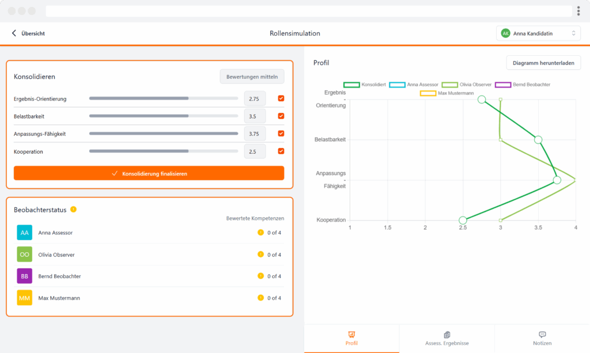Click the Kooperation score input field
590x353 pixels.
[255, 151]
